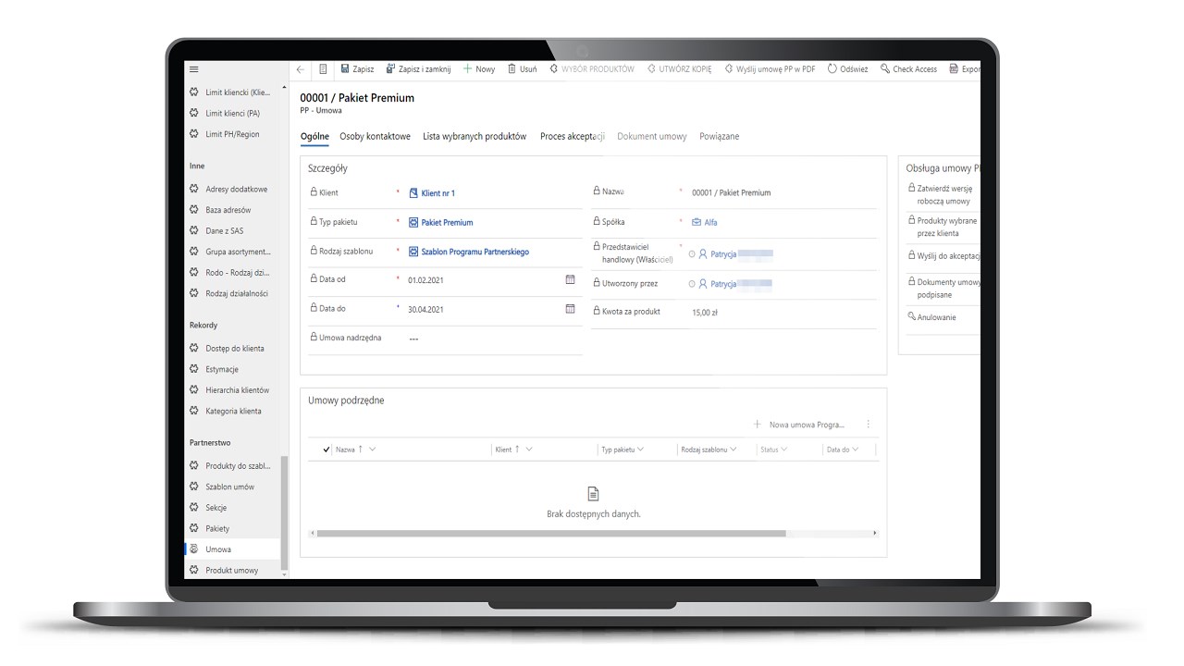Run UTWÓRZ KOPIĘ command
The width and height of the screenshot is (1184, 666).
pyautogui.click(x=680, y=69)
